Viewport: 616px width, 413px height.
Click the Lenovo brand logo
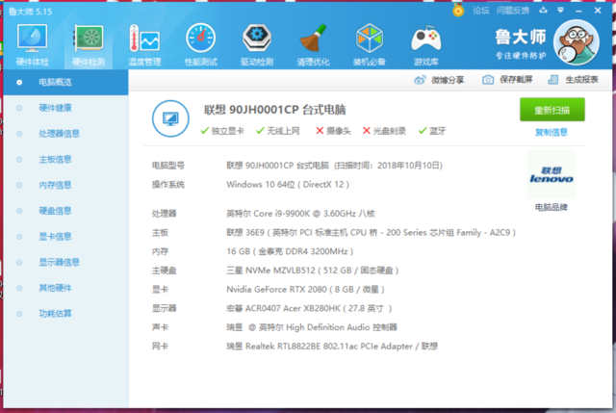(x=552, y=175)
